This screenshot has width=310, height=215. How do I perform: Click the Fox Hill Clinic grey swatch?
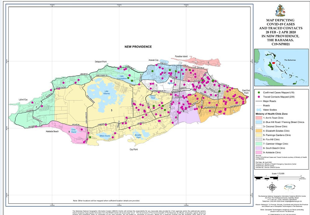point(259,139)
